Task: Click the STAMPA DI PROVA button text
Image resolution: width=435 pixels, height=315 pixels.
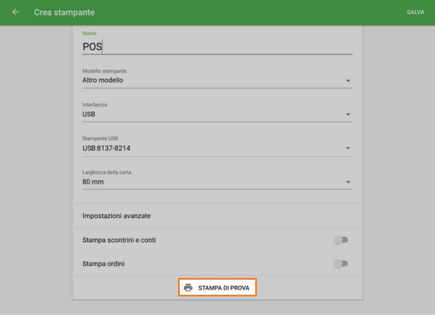Action: (x=223, y=288)
